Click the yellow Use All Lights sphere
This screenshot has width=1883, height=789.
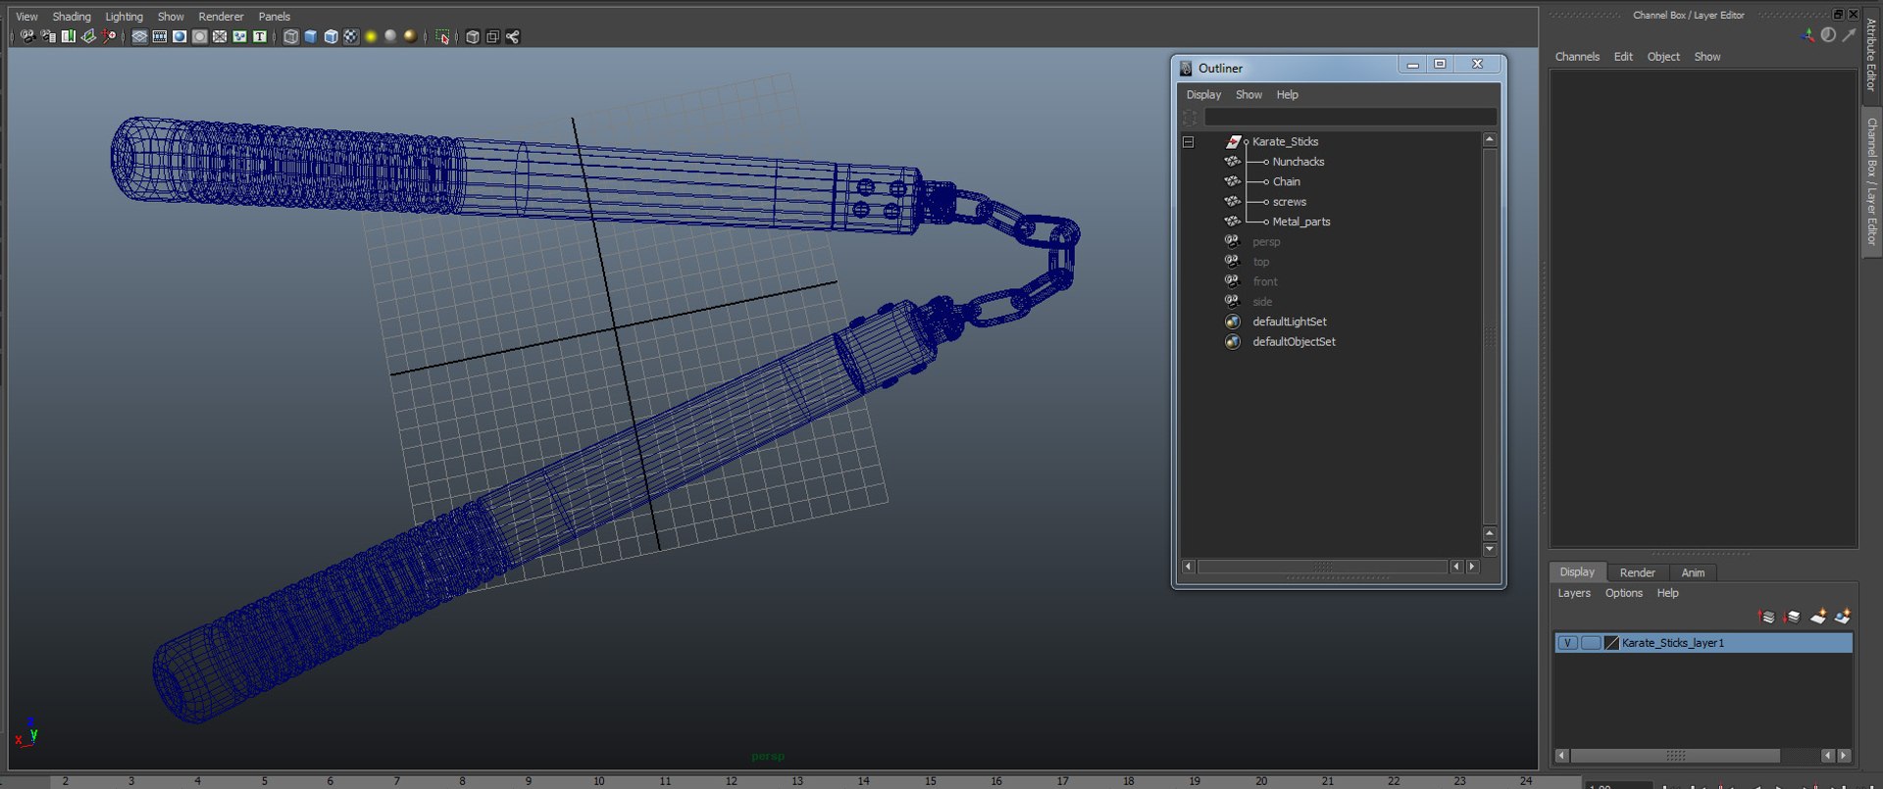point(371,36)
